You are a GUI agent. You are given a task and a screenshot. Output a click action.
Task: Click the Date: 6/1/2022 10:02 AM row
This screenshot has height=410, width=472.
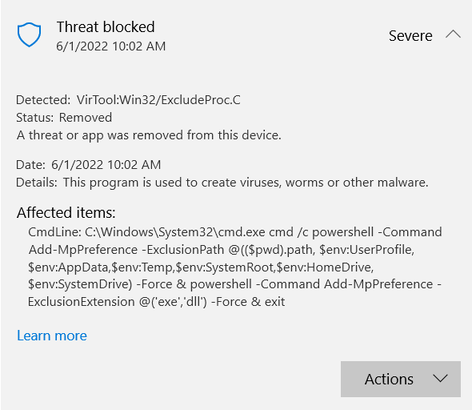(x=89, y=165)
